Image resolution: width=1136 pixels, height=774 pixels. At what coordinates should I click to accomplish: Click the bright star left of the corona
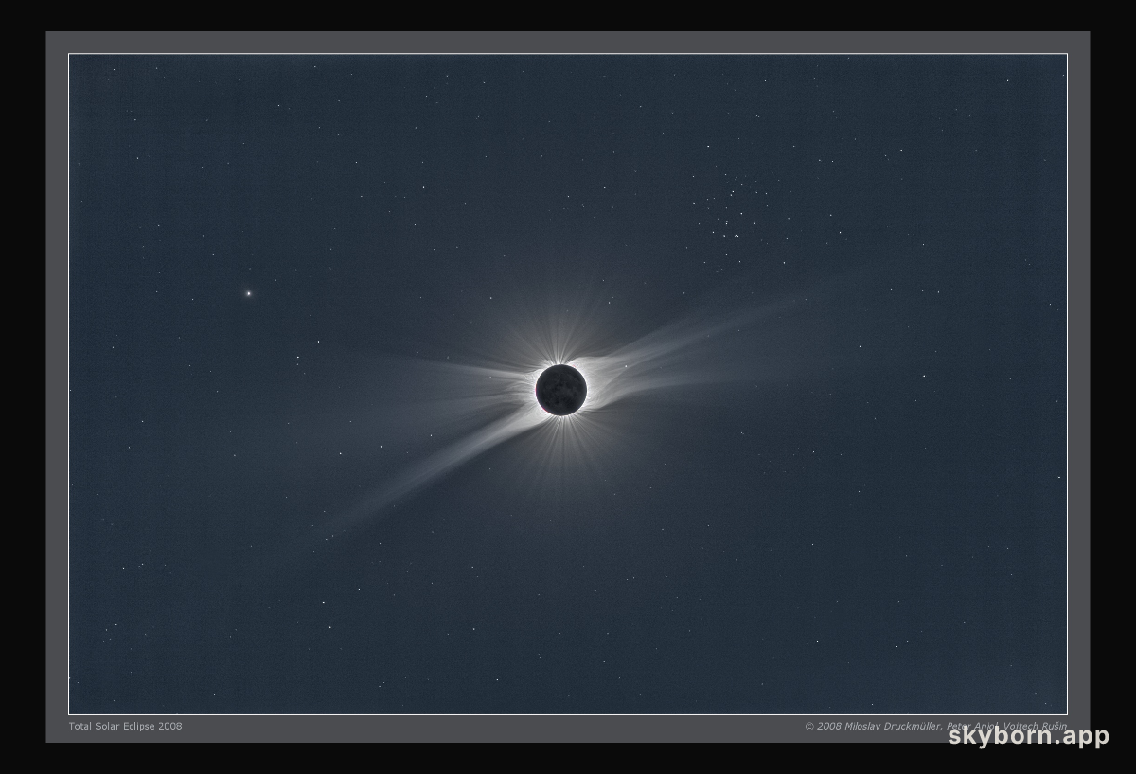click(249, 293)
